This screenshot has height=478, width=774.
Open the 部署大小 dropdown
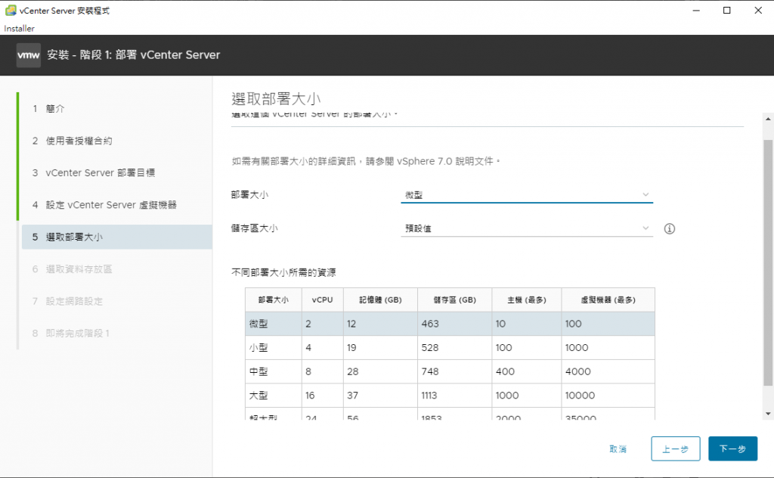point(527,195)
